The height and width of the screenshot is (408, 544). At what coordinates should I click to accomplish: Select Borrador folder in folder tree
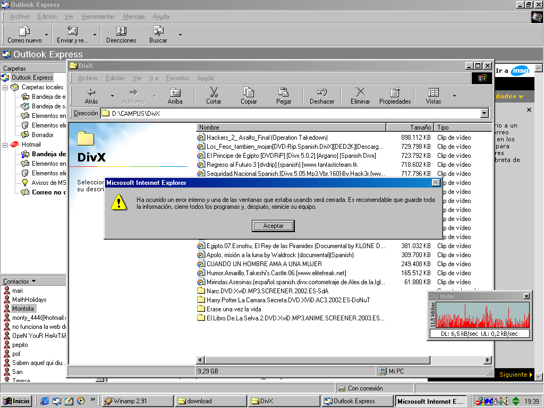tap(42, 134)
